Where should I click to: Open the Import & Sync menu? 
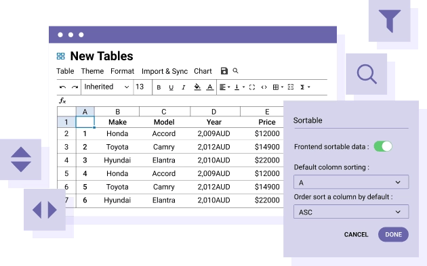coord(165,71)
